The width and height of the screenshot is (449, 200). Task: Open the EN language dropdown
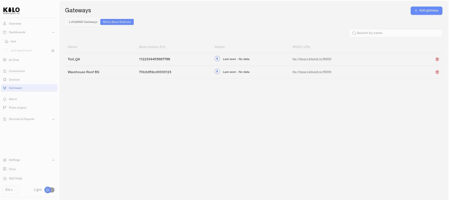click(10, 190)
